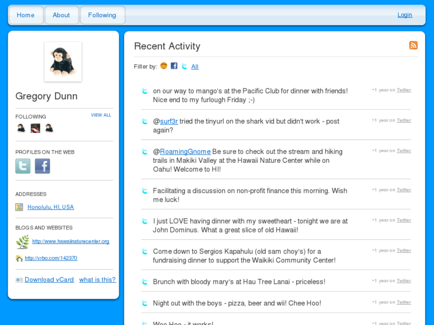The image size is (434, 325).
Task: Click Twitter icon beside Night out with boys tweet
Action: 144,303
